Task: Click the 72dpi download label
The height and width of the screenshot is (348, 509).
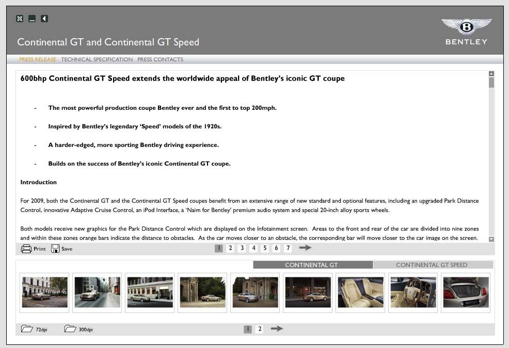Action: (x=41, y=329)
